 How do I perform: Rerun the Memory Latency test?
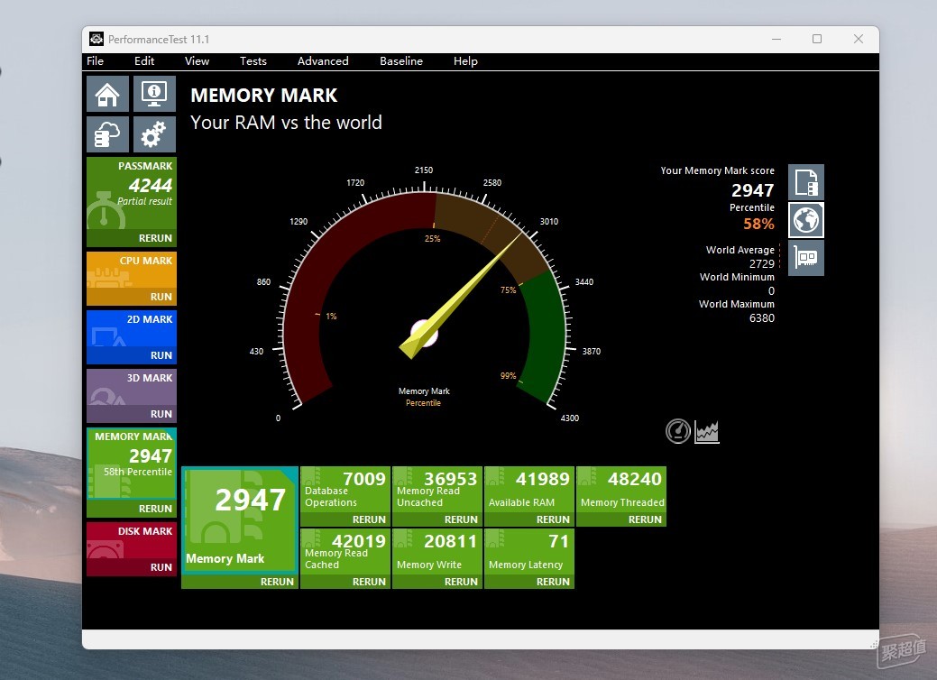(x=529, y=582)
